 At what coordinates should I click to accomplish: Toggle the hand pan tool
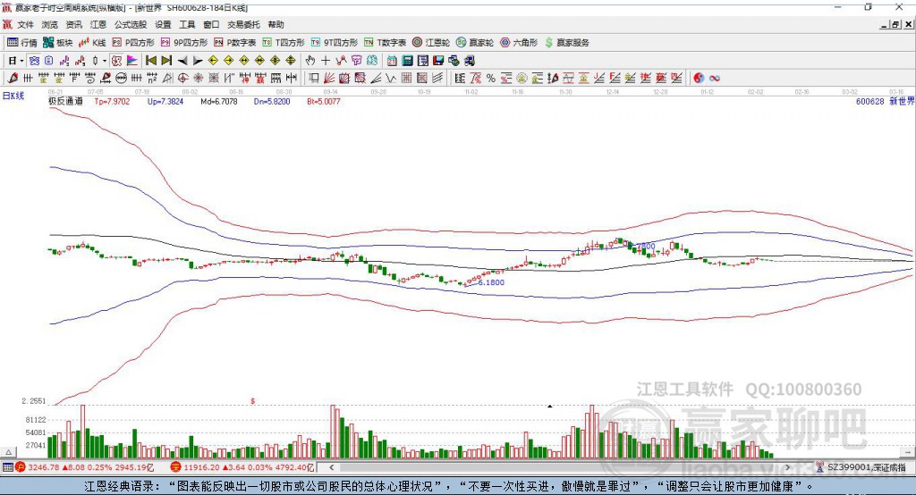pos(310,61)
